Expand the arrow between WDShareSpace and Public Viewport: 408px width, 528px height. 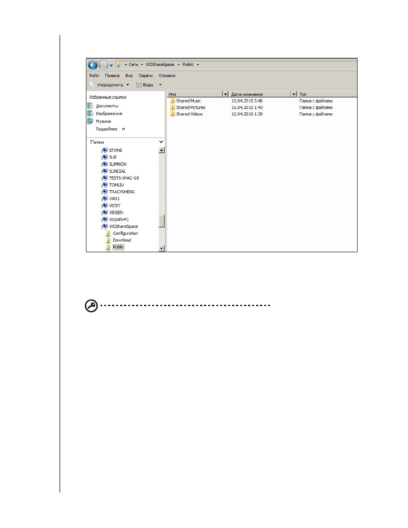pyautogui.click(x=179, y=65)
